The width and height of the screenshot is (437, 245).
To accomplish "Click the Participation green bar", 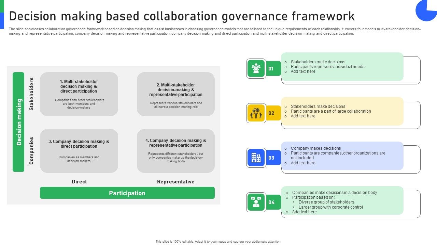I will [x=127, y=193].
